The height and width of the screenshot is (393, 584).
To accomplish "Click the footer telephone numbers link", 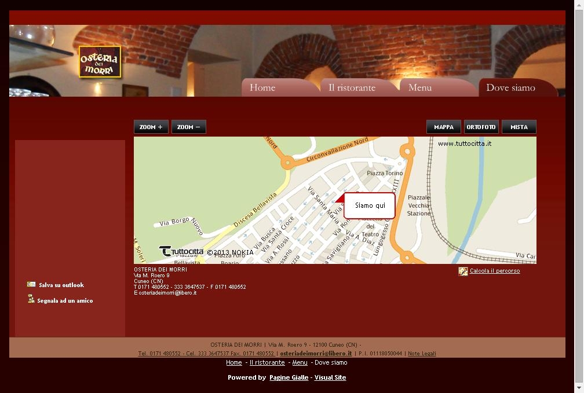I will tap(206, 353).
